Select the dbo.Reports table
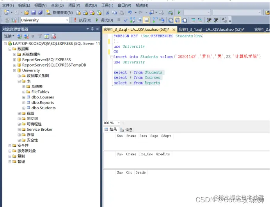This screenshot has height=207, width=270. [43, 103]
